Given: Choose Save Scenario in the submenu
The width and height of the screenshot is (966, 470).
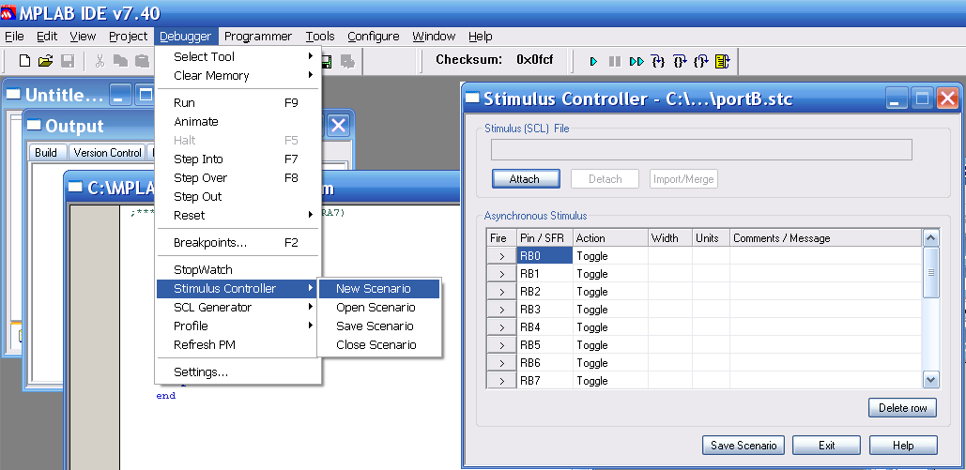Looking at the screenshot, I should [379, 326].
